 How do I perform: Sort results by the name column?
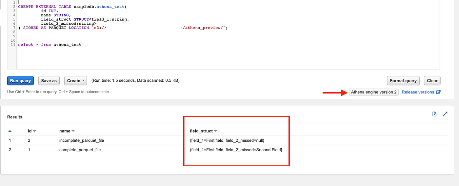click(67, 131)
